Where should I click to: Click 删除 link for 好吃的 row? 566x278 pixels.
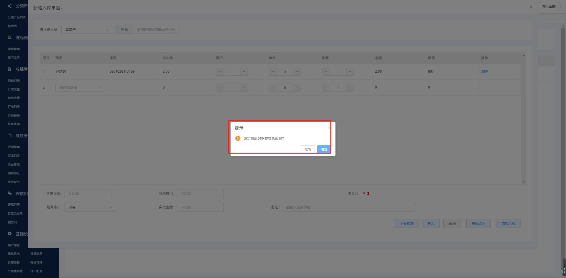coord(485,71)
